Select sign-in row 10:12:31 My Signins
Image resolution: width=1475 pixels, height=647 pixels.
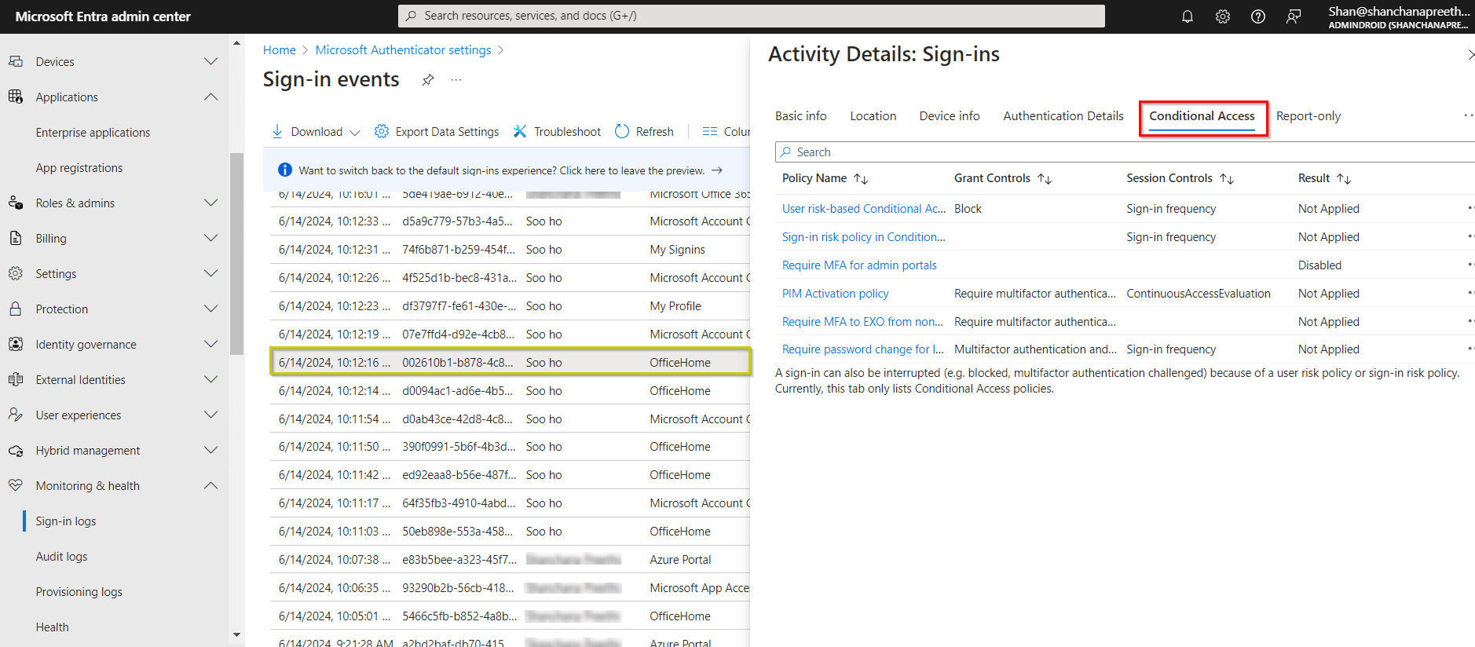[x=511, y=250]
